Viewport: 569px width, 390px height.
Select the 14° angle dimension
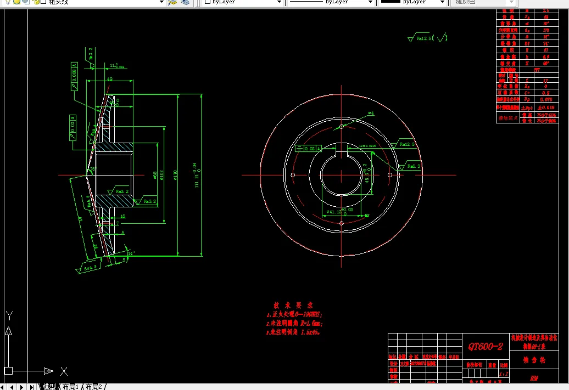131,253
